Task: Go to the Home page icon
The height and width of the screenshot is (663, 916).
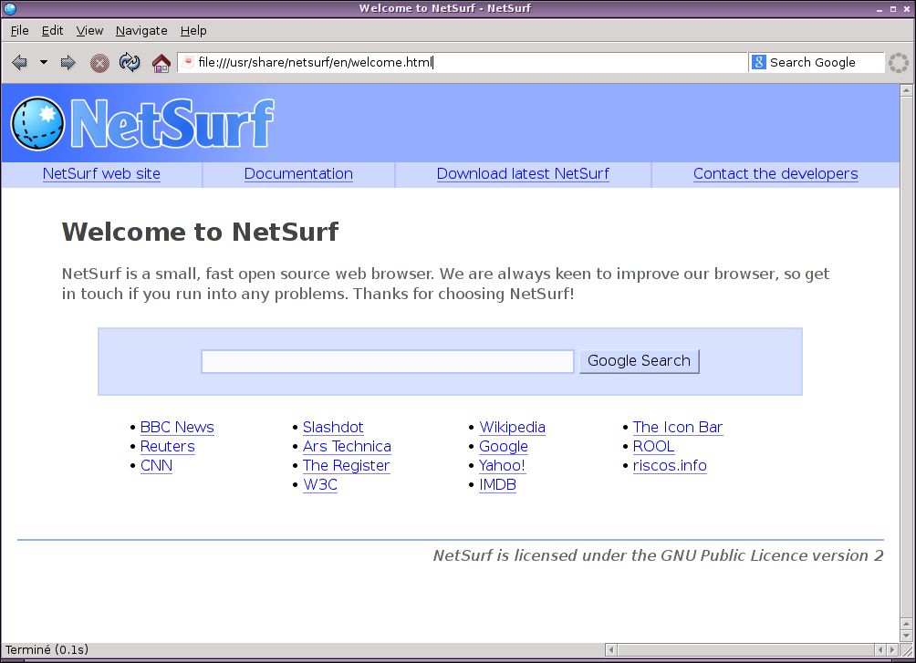Action: [x=161, y=63]
